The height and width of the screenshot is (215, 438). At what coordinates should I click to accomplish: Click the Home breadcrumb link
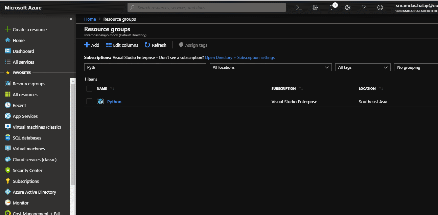[x=90, y=19]
